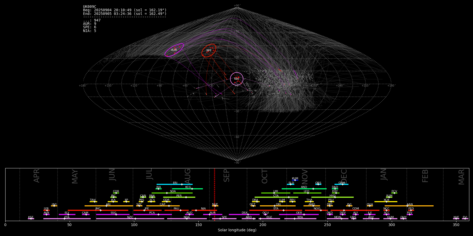Screen dimensions: 473x236
Task: Click the SEP month label in the timeline
Action: [x=227, y=175]
